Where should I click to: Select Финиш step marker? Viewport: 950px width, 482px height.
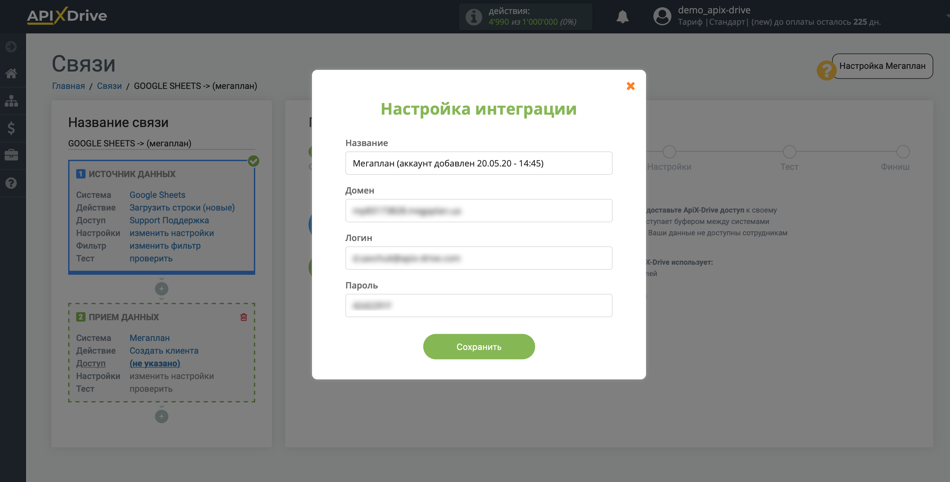point(903,152)
